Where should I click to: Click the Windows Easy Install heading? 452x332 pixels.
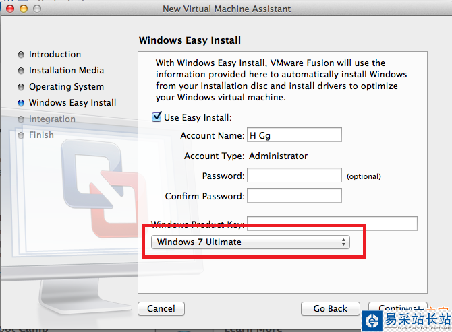coord(190,40)
